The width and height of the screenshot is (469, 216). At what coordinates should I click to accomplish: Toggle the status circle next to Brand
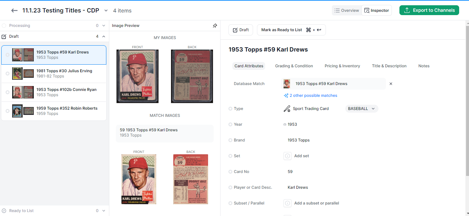230,140
